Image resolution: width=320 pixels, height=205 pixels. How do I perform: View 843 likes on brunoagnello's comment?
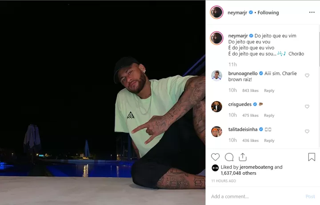[x=250, y=91]
